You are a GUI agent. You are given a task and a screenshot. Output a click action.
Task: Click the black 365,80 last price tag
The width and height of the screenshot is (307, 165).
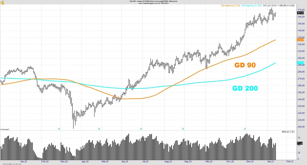(301, 13)
